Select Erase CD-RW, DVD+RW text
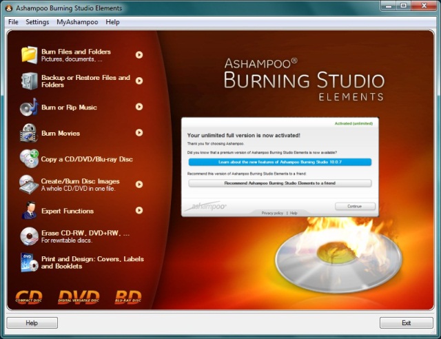 click(x=85, y=233)
